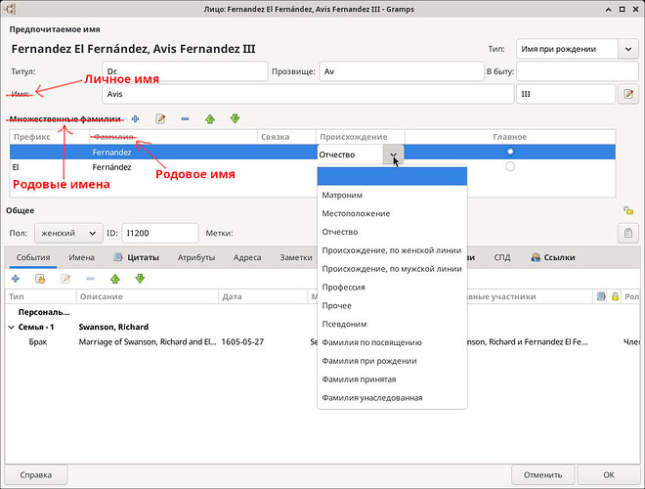This screenshot has width=645, height=489.
Task: Choose Происхождение, по женской линии
Action: pos(392,250)
